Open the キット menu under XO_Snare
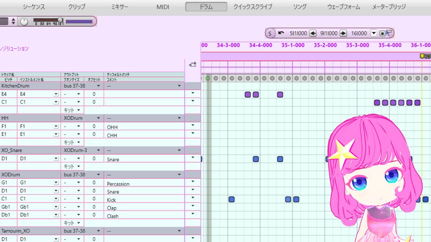 coord(72,167)
